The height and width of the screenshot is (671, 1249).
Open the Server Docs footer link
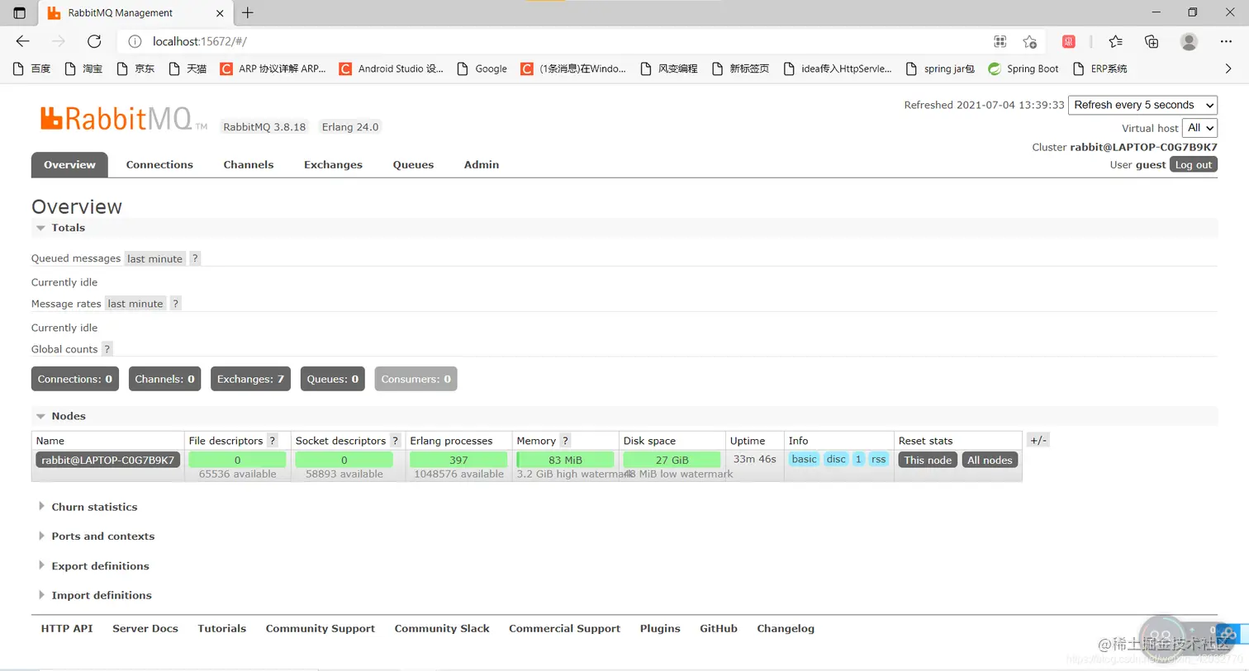[x=145, y=628]
